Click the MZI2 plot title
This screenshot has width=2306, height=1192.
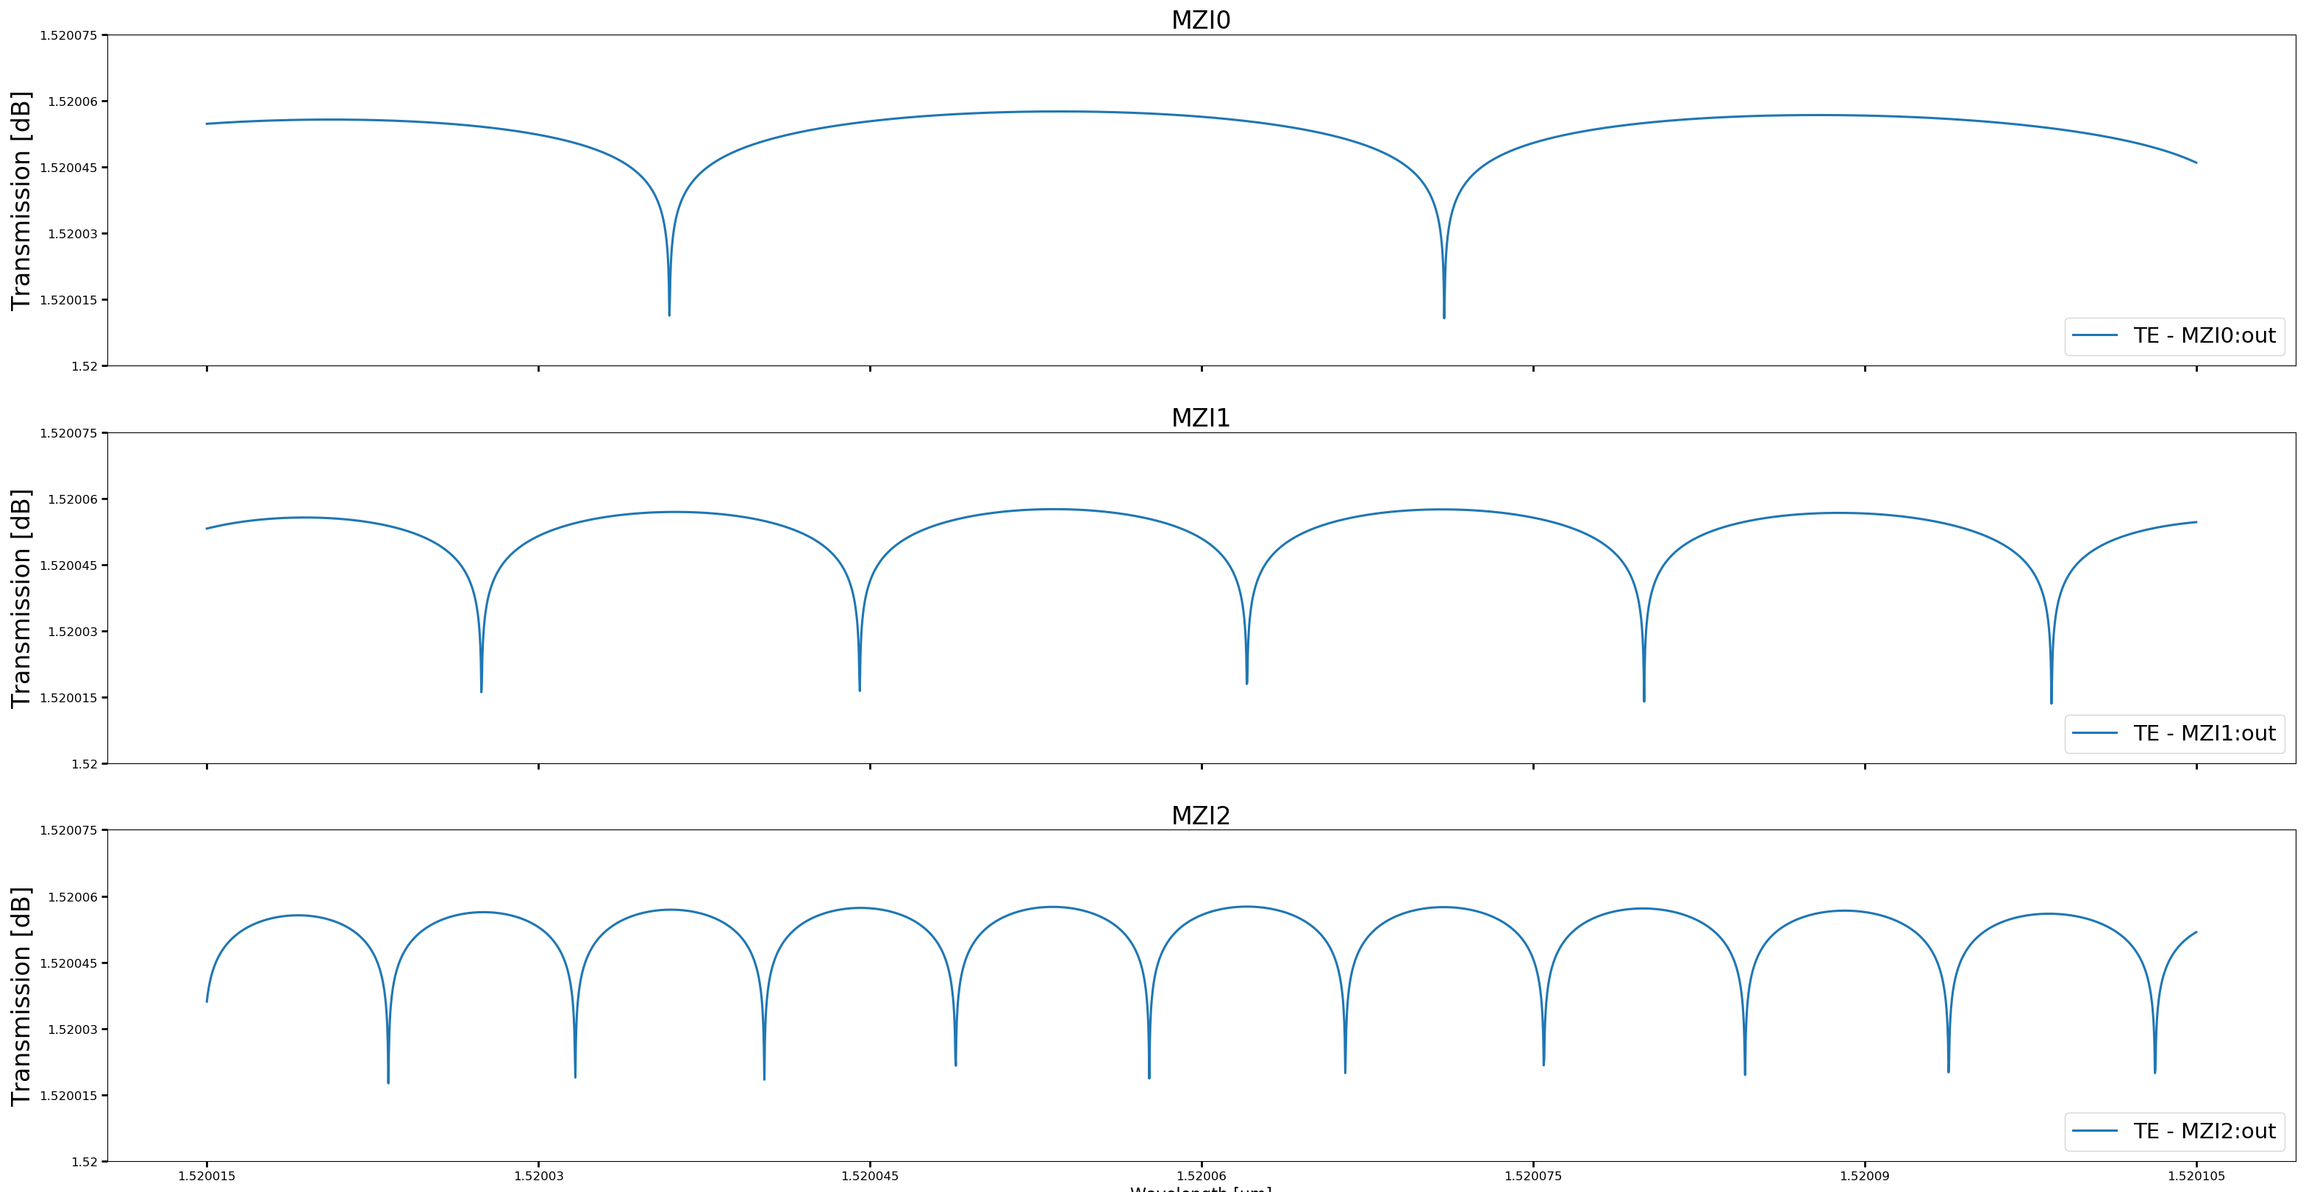pos(1201,816)
